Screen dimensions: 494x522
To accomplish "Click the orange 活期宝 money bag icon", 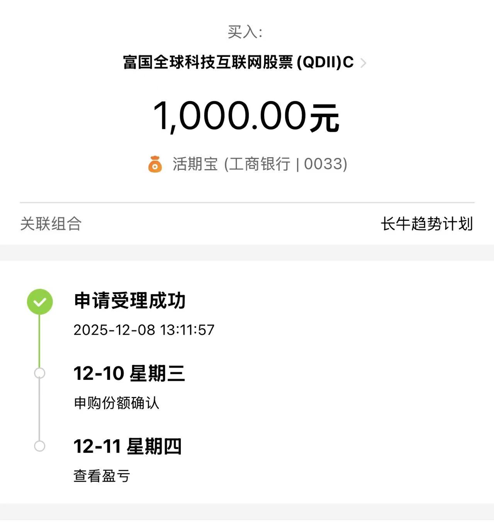I will tap(155, 164).
